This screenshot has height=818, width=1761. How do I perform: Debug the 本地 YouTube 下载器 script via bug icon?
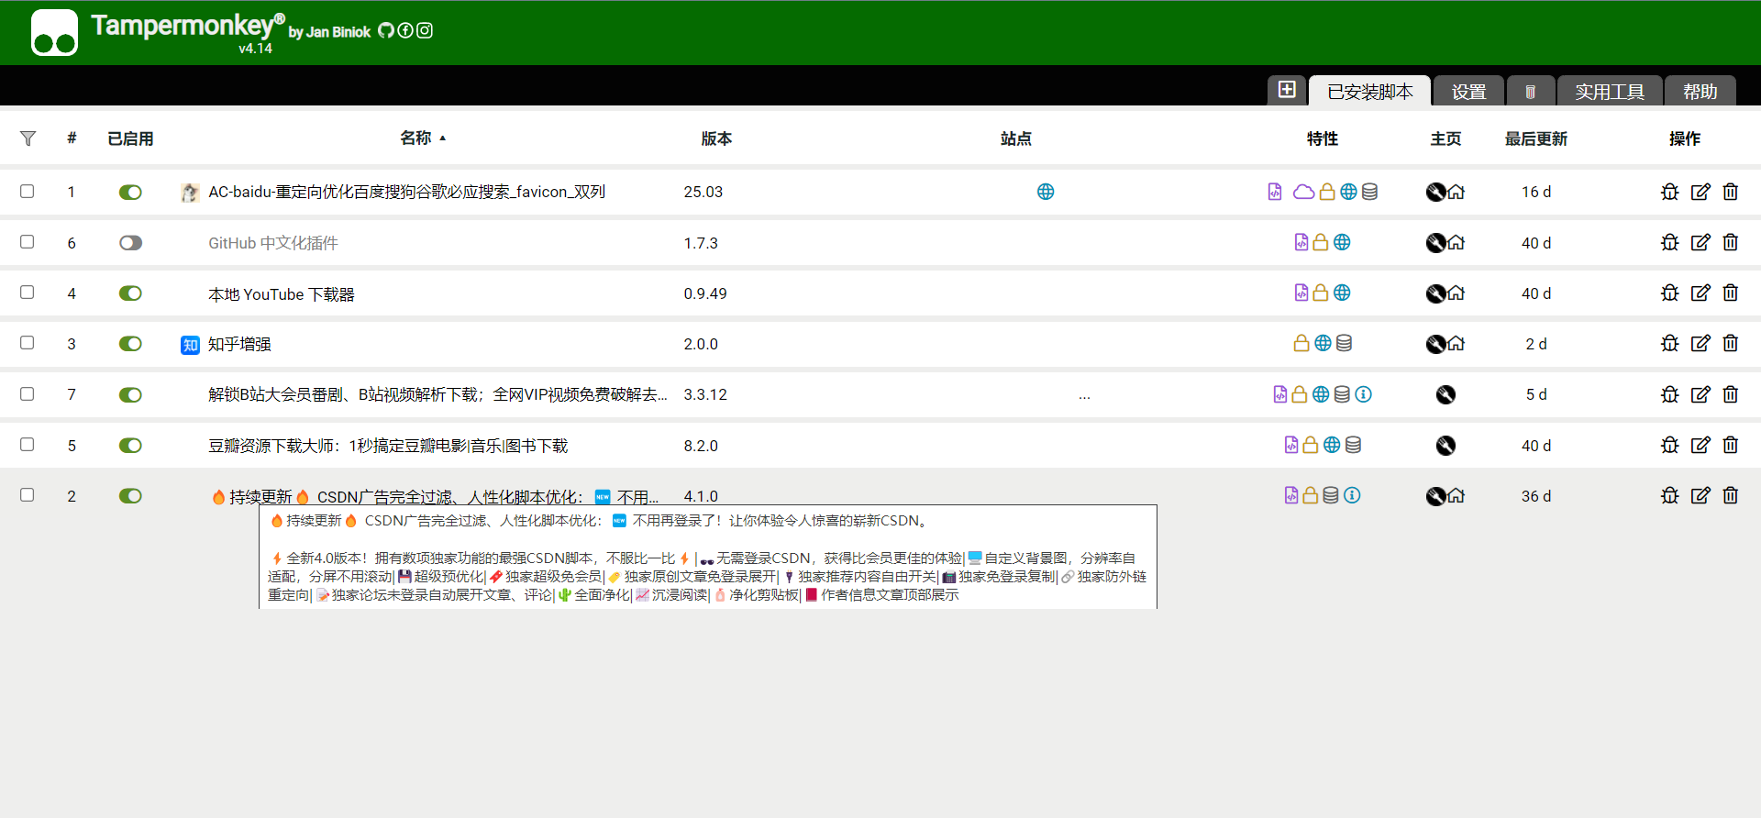pyautogui.click(x=1670, y=293)
